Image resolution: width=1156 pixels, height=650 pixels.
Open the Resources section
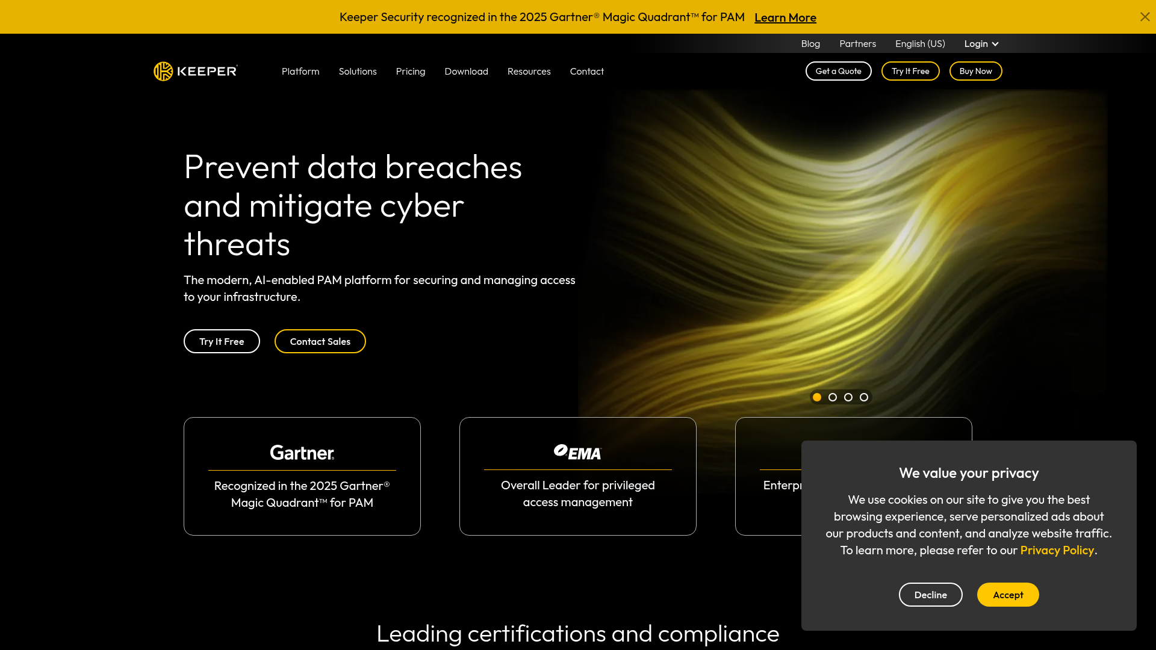point(529,71)
